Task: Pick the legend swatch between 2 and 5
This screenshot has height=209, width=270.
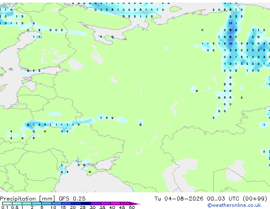Action: tap(37, 203)
